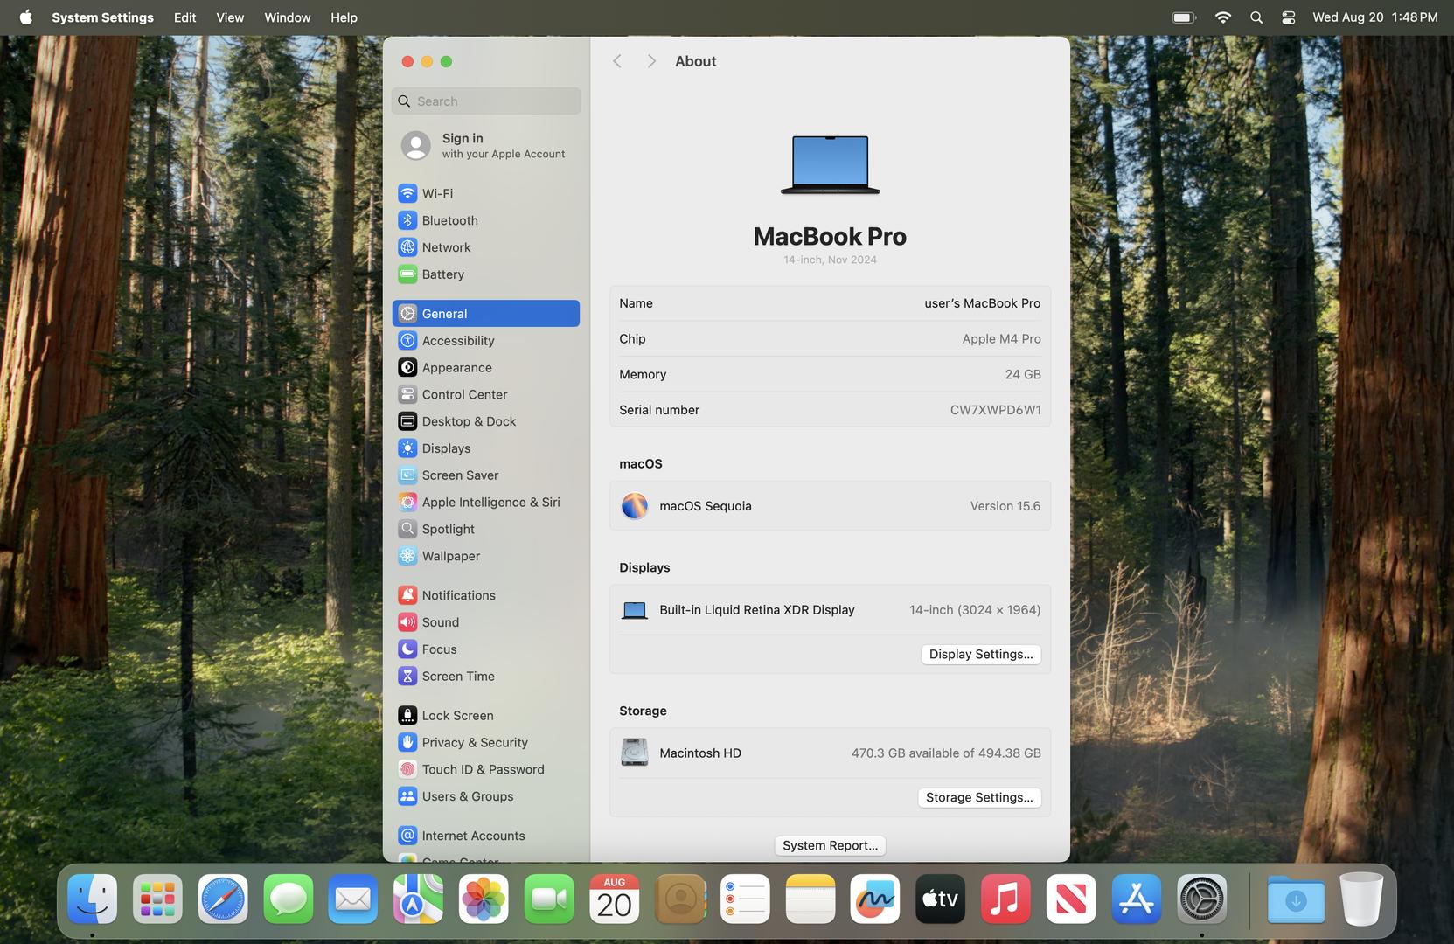Open Focus settings

[485, 649]
